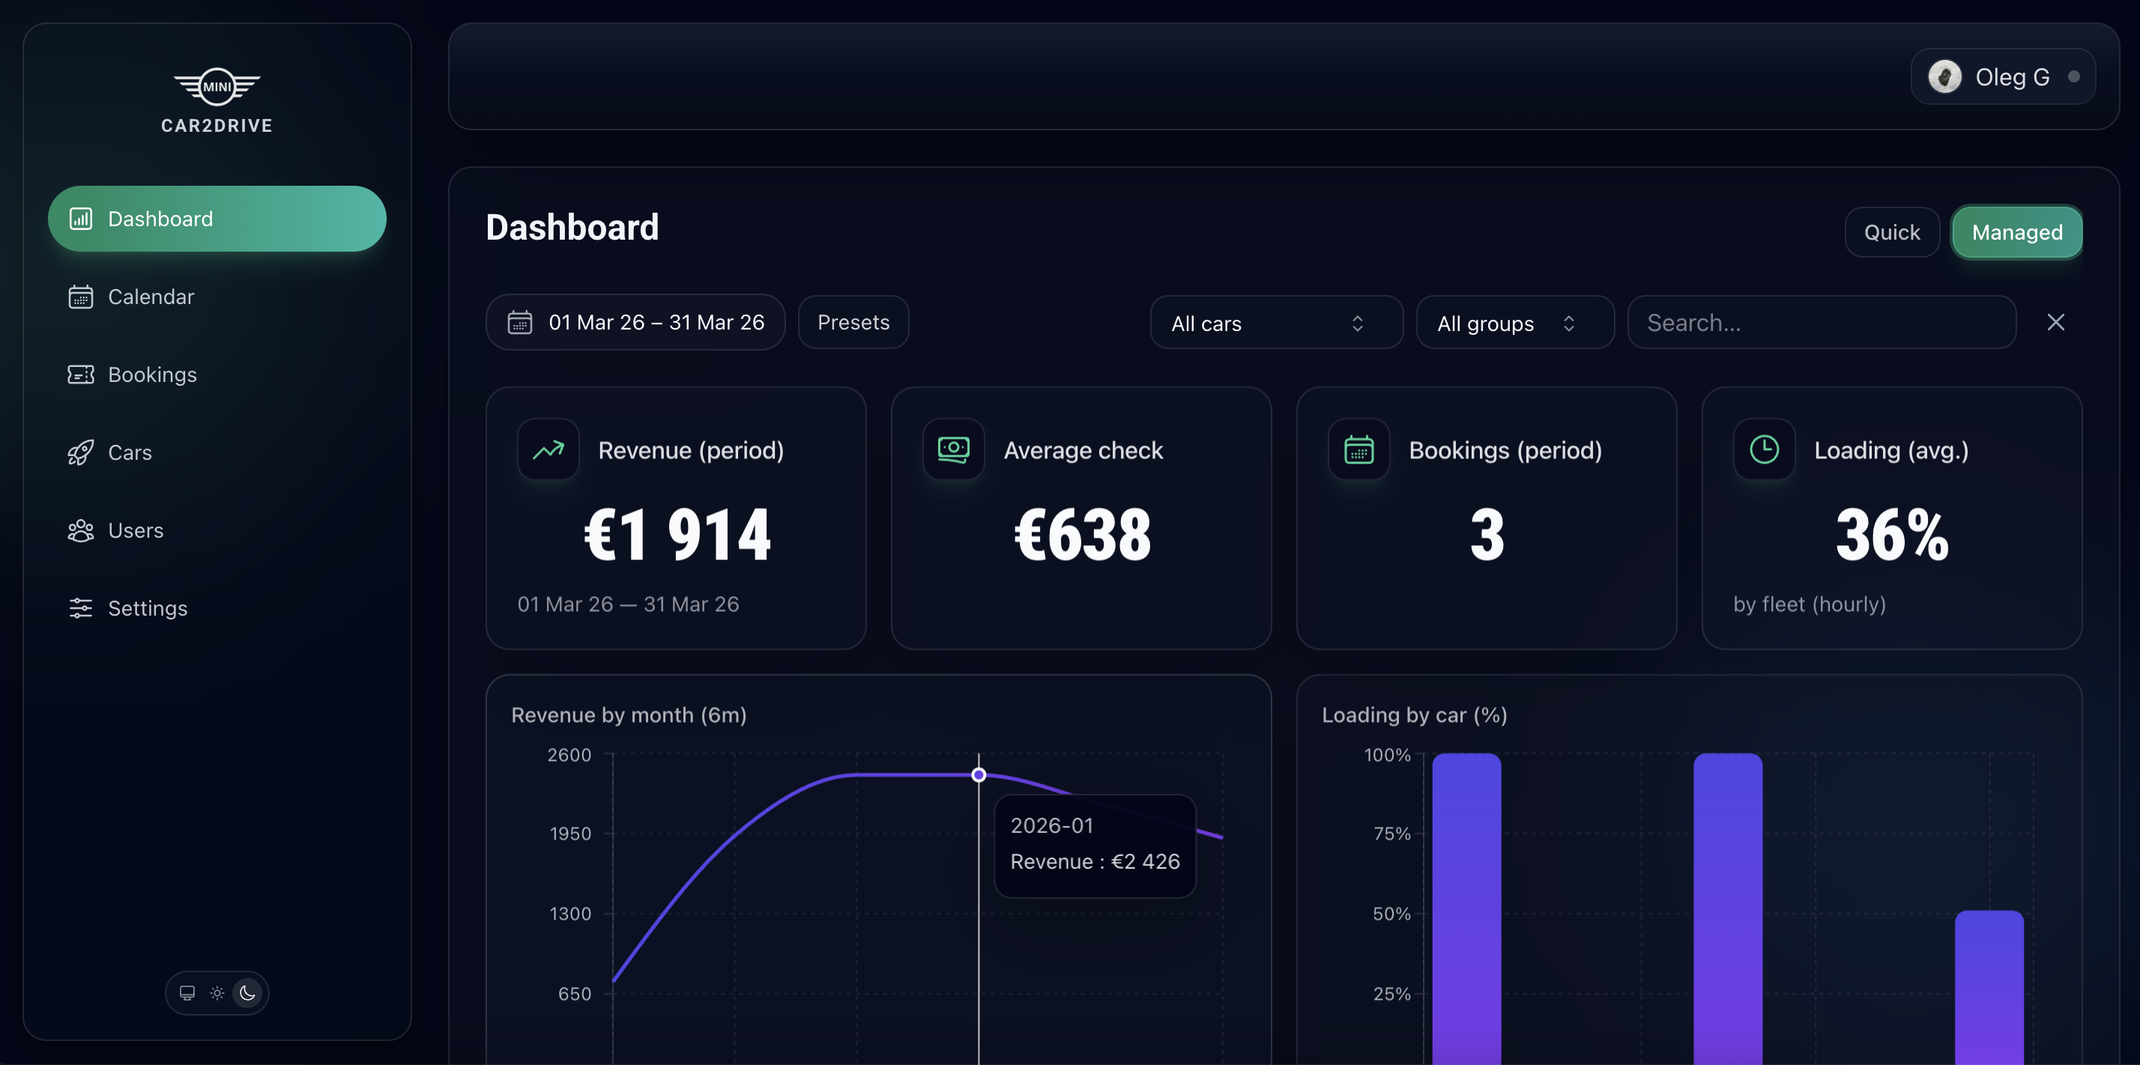Enable light theme with sun icon
The height and width of the screenshot is (1065, 2140).
[x=217, y=993]
